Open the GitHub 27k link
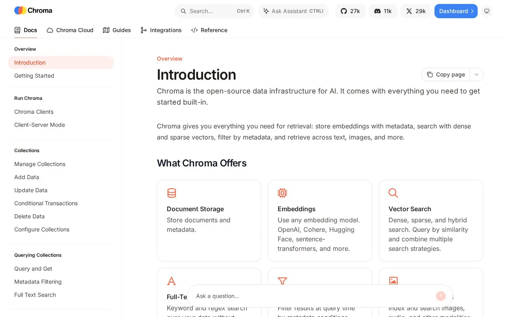 [x=350, y=11]
